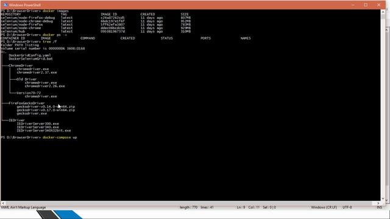Click the "ChromeDriver" folder name
The image size is (390, 219).
pyautogui.click(x=21, y=66)
